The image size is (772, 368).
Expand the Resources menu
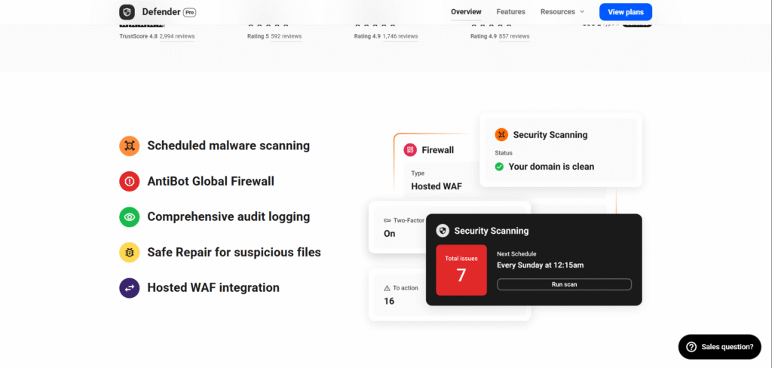pyautogui.click(x=562, y=12)
